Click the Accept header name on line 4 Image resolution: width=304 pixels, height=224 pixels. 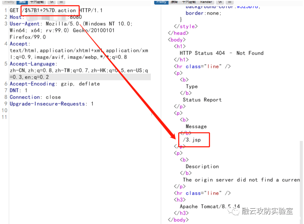tap(19, 44)
